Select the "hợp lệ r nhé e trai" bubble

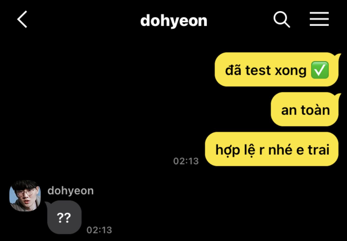pyautogui.click(x=272, y=149)
